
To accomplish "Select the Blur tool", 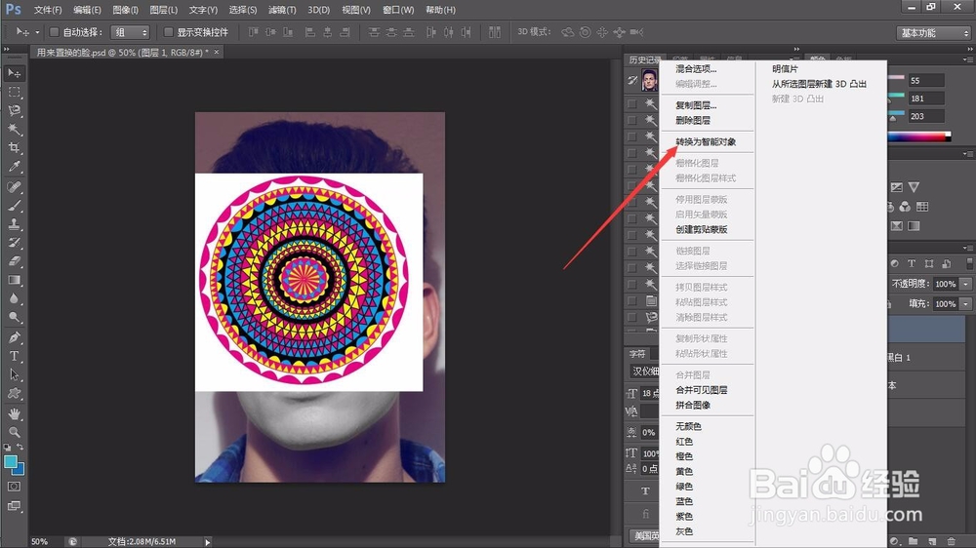I will 14,298.
